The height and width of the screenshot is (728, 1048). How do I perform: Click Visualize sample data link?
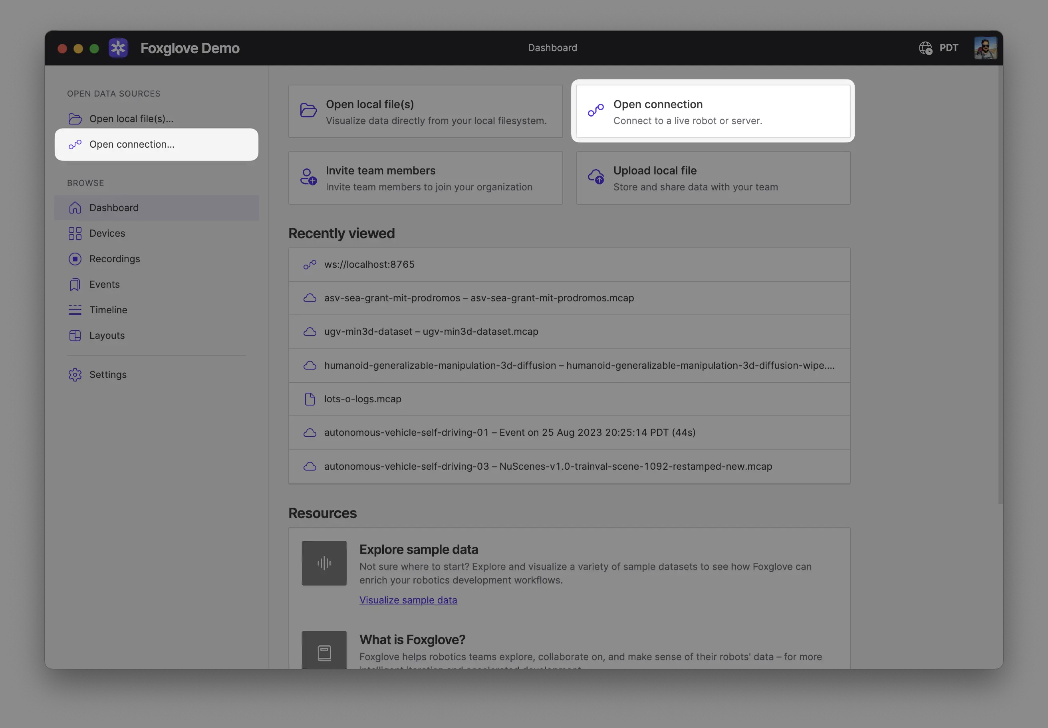(x=408, y=600)
